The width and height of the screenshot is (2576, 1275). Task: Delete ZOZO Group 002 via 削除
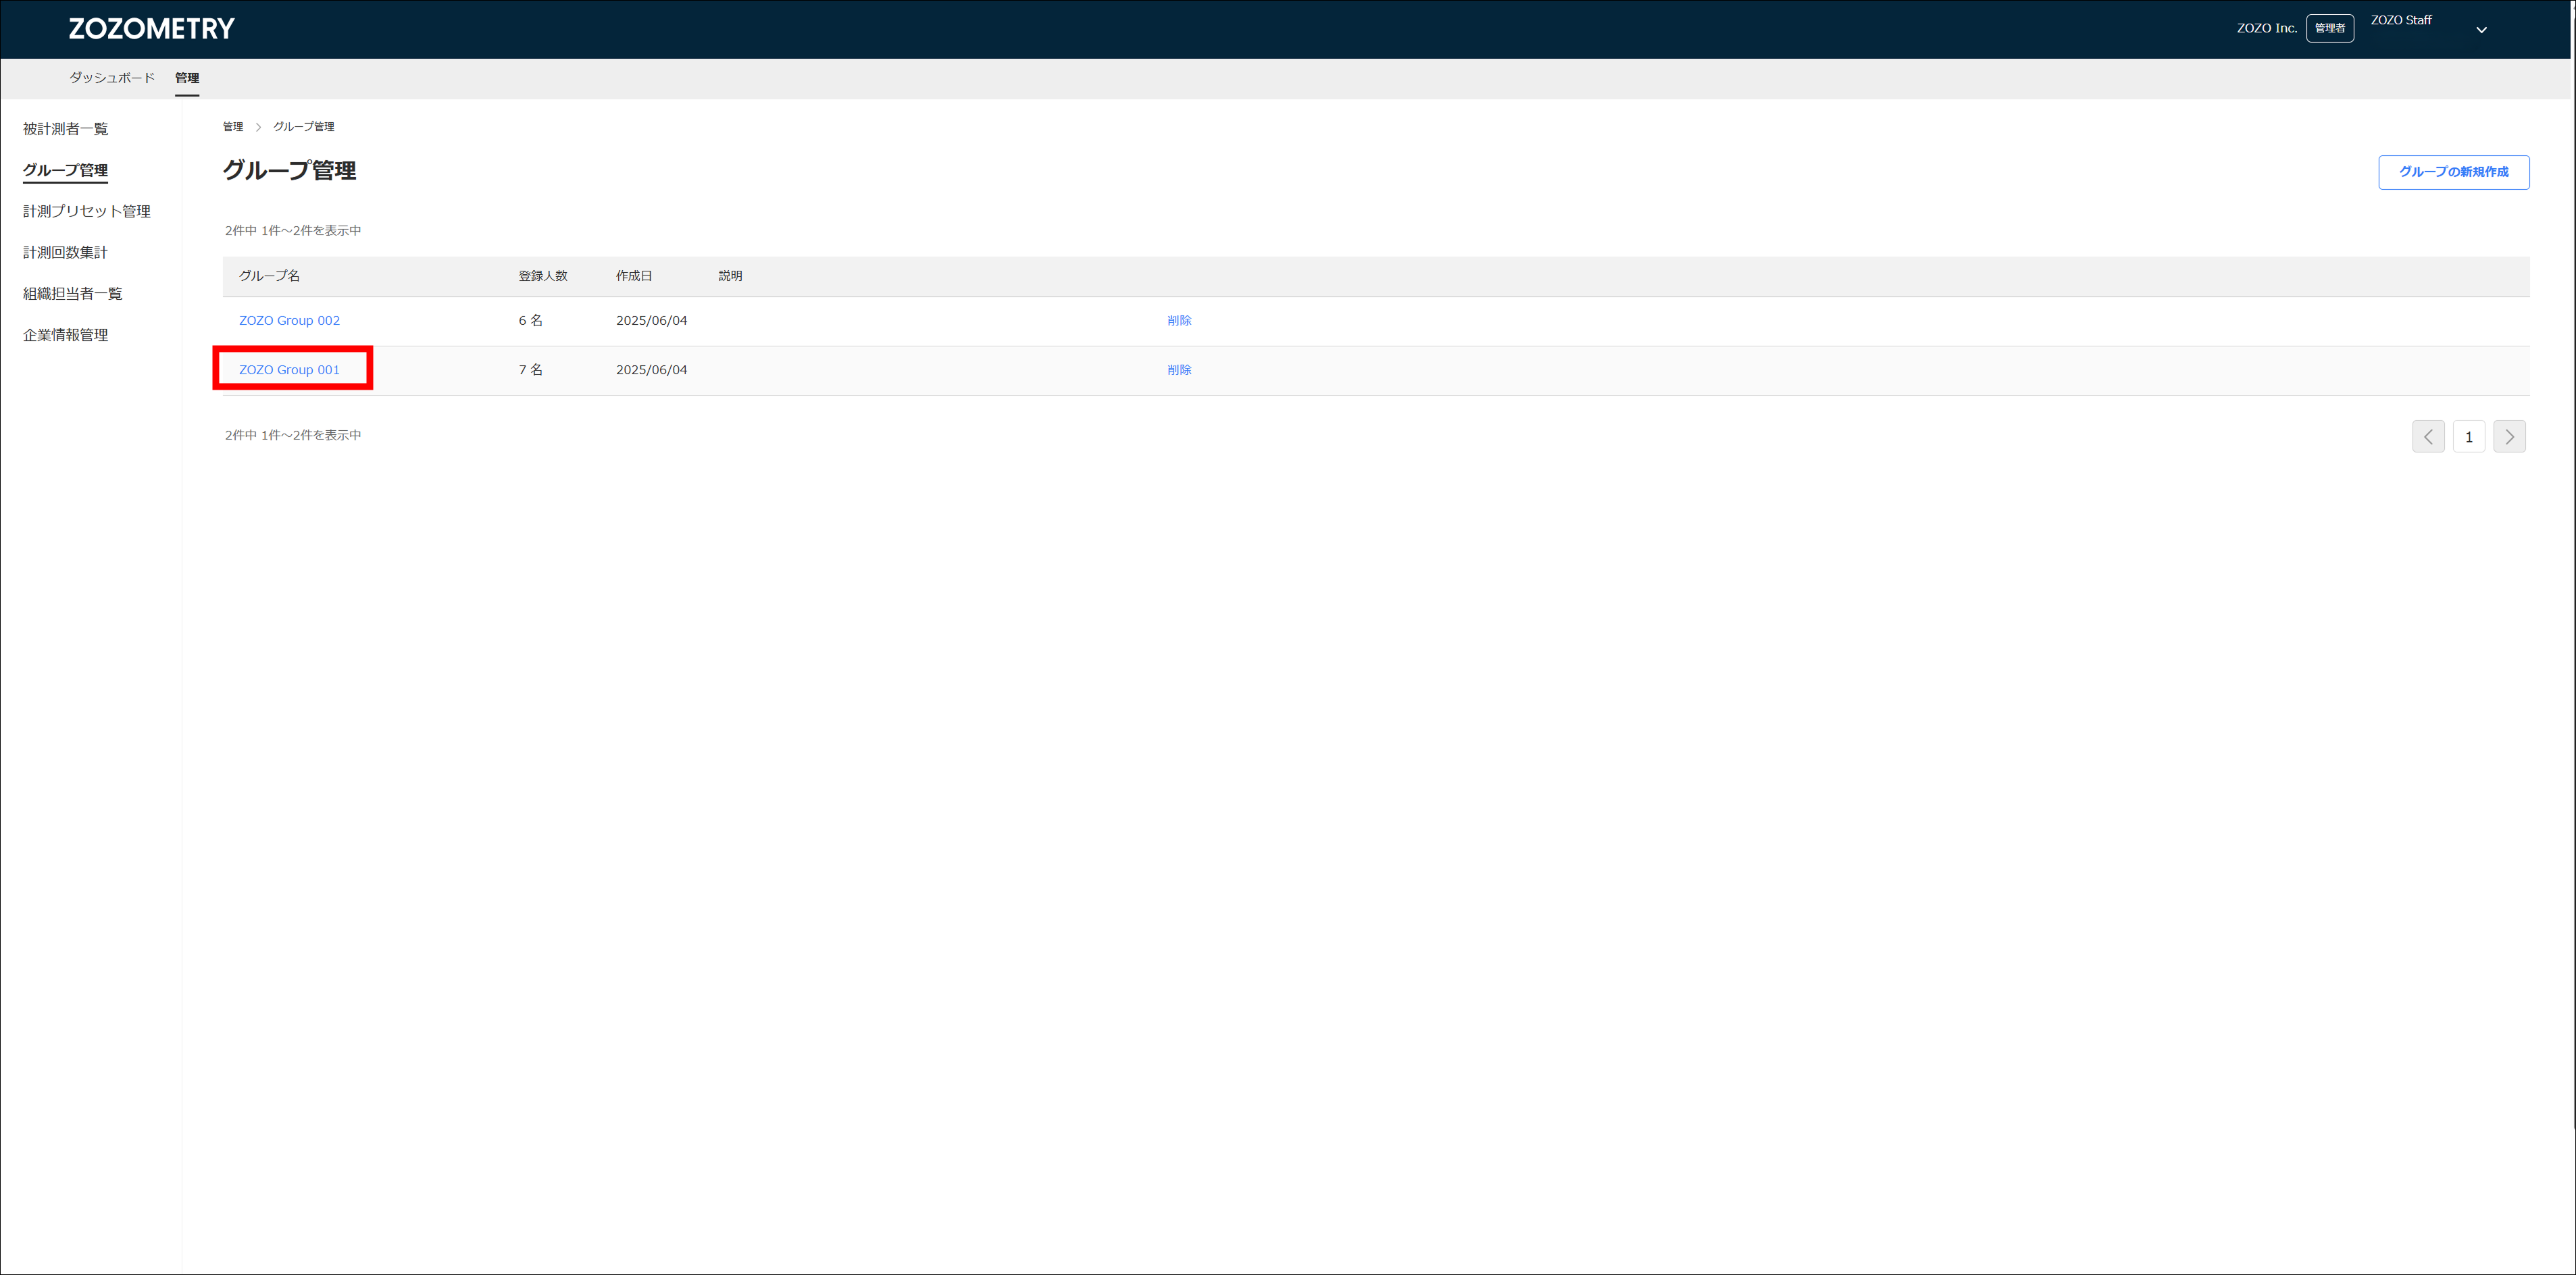tap(1179, 321)
